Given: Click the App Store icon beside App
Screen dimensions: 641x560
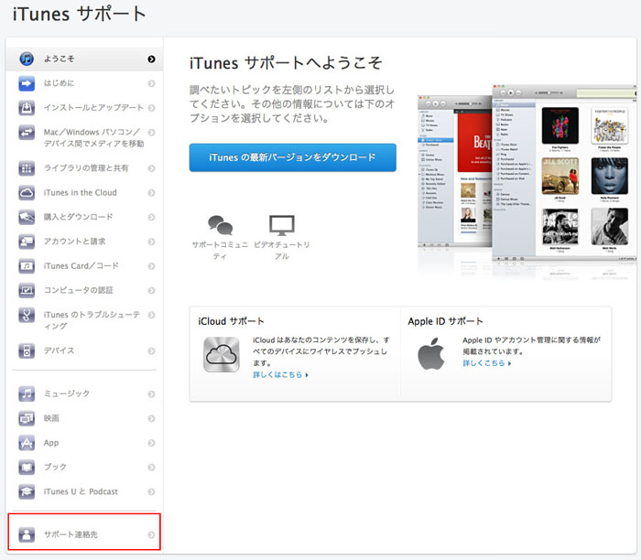Looking at the screenshot, I should point(27,443).
